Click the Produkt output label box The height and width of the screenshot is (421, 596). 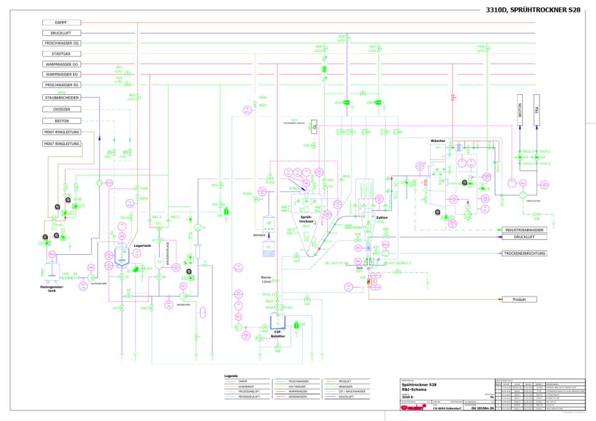point(519,299)
